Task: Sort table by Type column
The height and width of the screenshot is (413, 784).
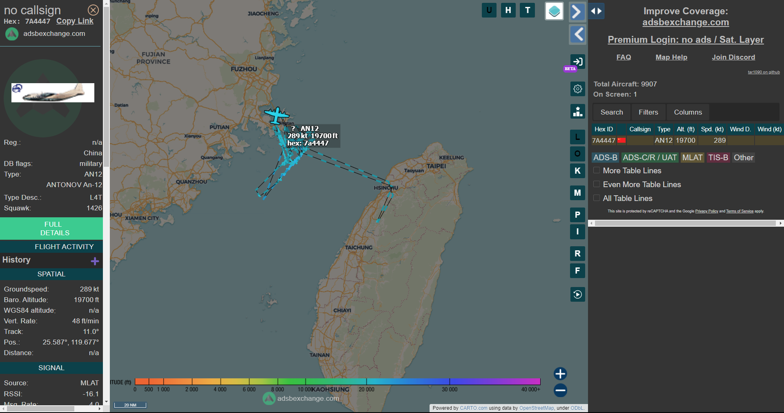Action: 664,129
